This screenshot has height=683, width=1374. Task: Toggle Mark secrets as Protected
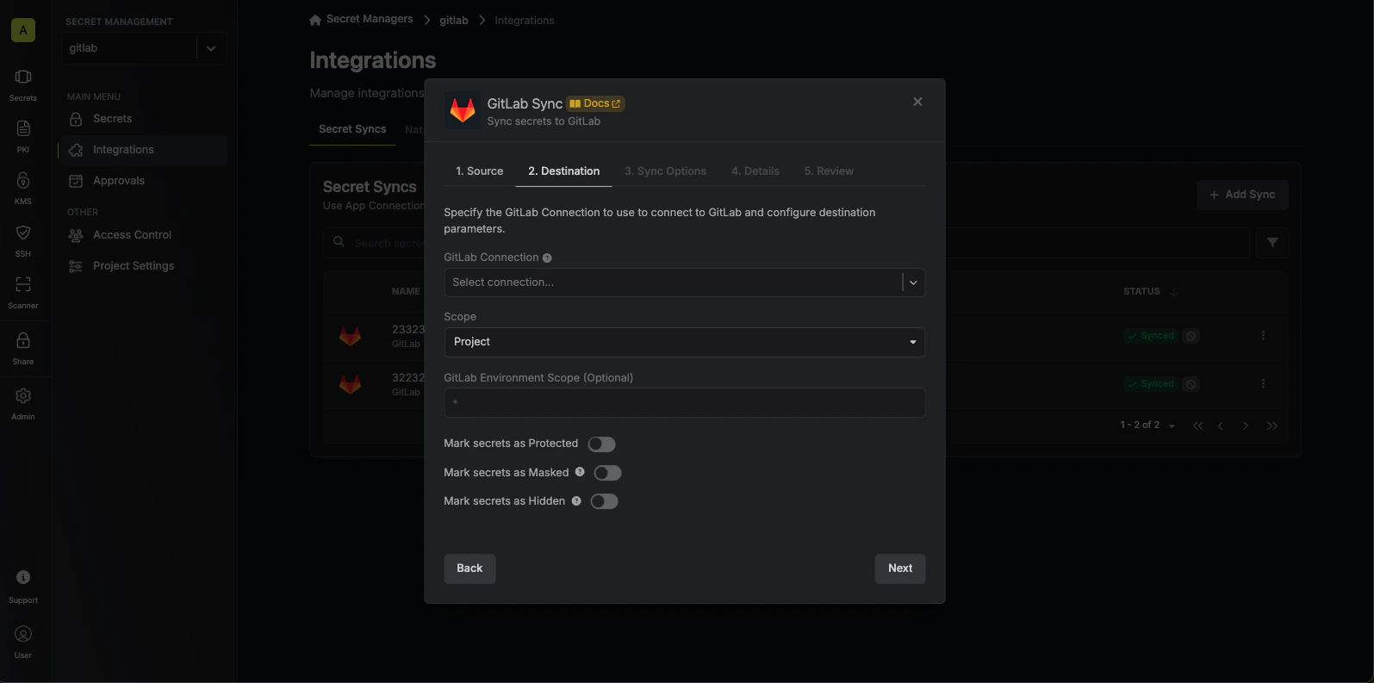coord(602,444)
